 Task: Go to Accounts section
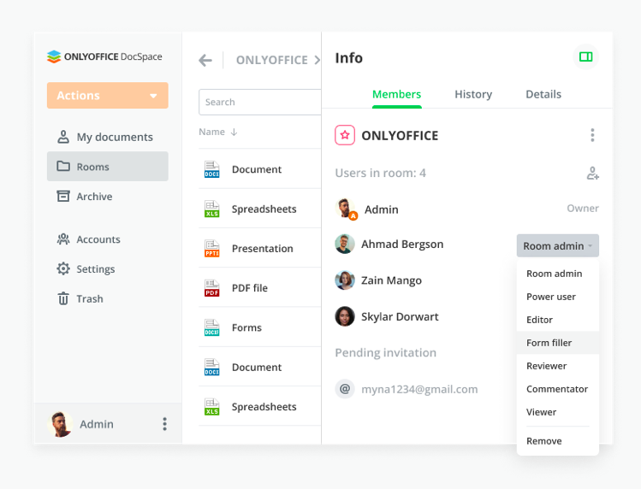[x=108, y=239]
